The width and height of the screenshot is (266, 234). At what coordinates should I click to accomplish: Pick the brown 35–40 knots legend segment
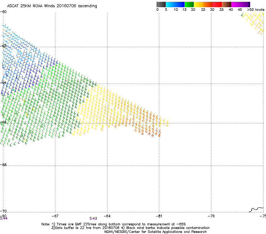tap(226, 4)
